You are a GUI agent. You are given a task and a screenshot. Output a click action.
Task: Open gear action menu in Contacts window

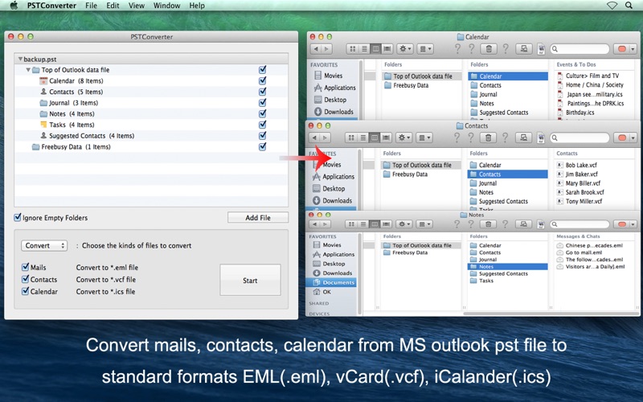click(403, 137)
